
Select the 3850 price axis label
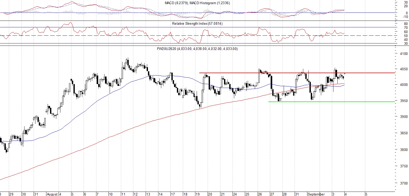(x=404, y=133)
